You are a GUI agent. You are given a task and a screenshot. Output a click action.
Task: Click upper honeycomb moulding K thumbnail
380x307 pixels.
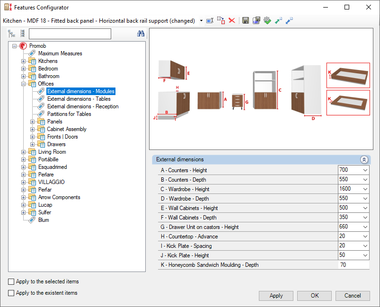pos(348,75)
